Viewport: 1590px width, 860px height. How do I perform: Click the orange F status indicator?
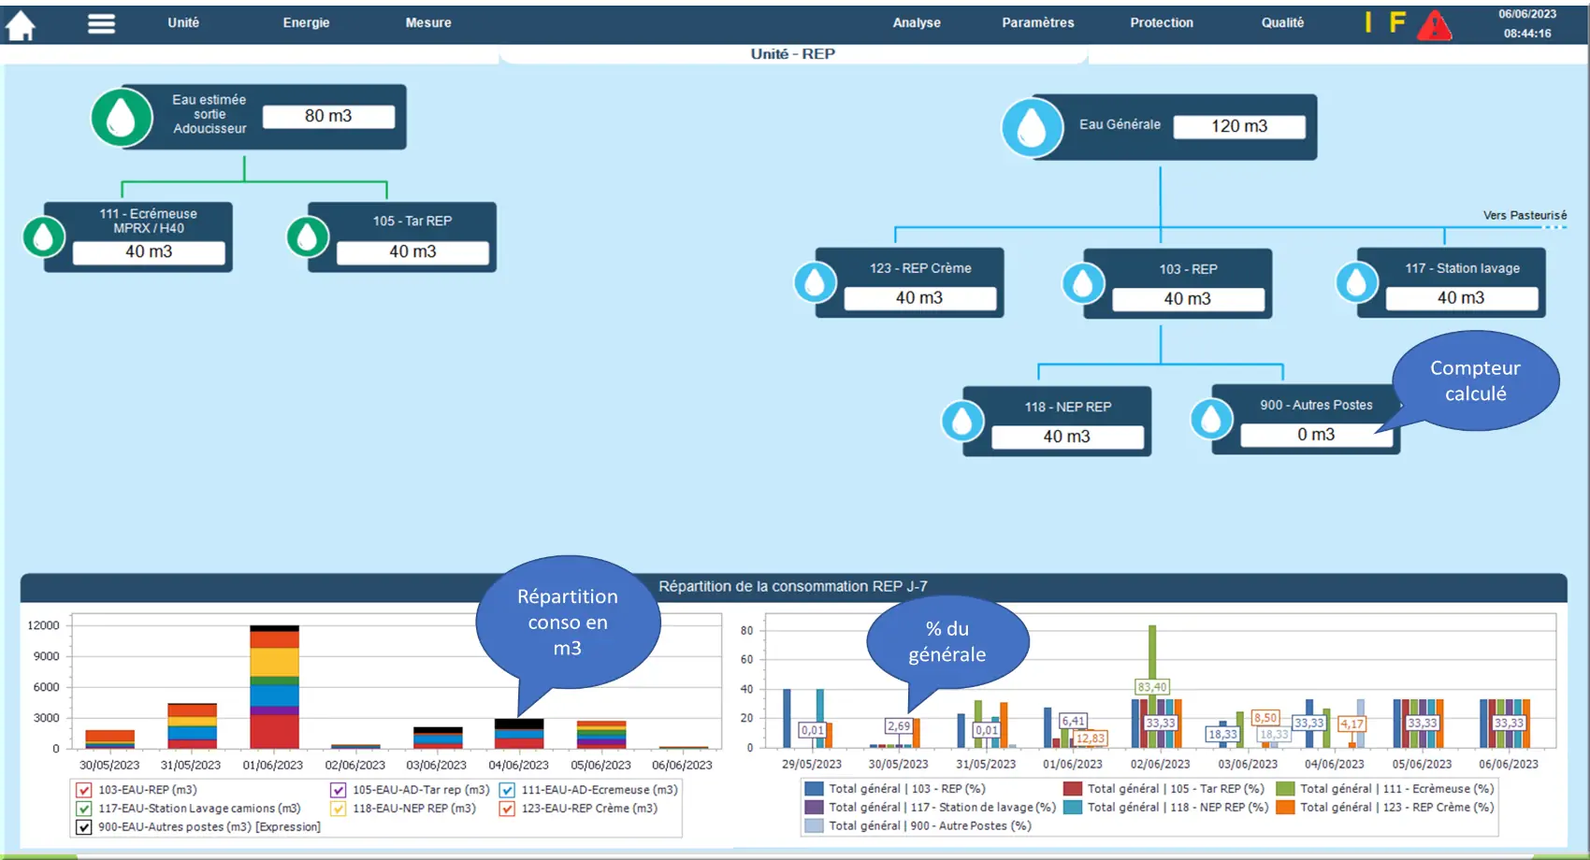pos(1396,22)
